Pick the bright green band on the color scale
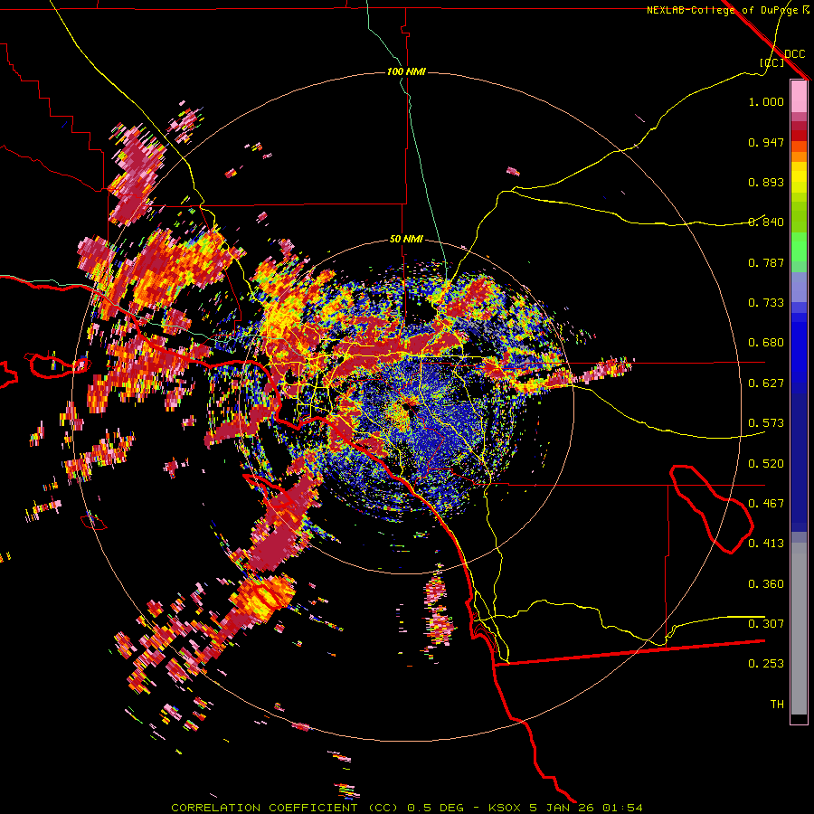The height and width of the screenshot is (814, 814). [799, 247]
